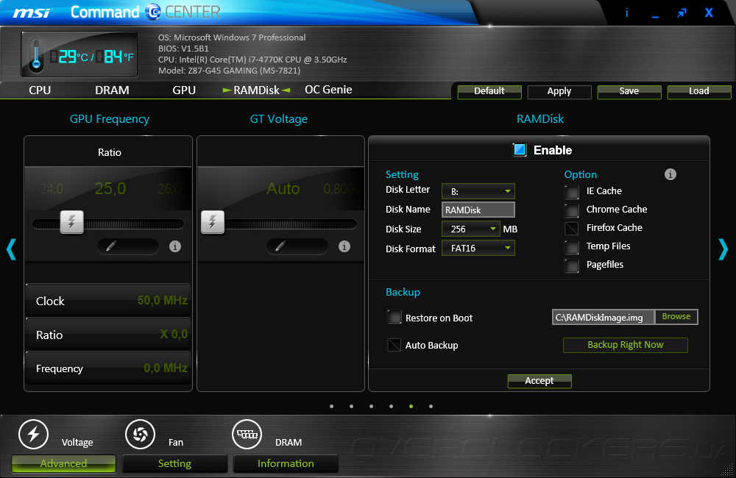Enable Chrome Cache option
This screenshot has width=736, height=478.
click(x=572, y=210)
